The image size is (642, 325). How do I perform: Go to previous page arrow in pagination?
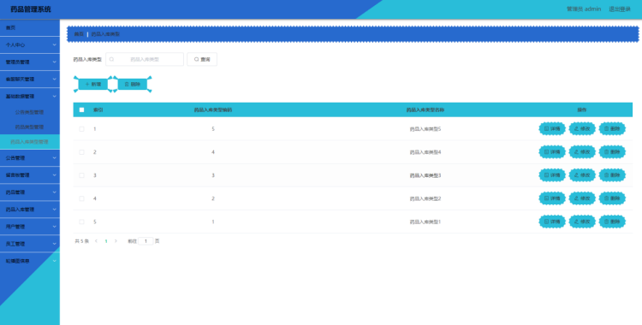coord(96,241)
